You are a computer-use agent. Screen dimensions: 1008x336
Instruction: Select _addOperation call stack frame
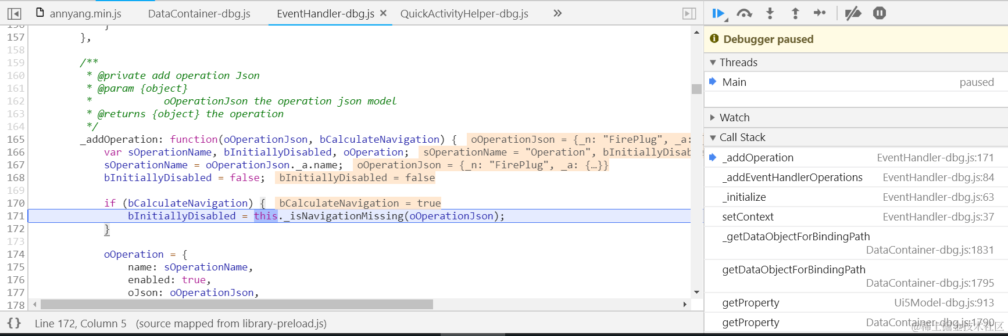856,157
